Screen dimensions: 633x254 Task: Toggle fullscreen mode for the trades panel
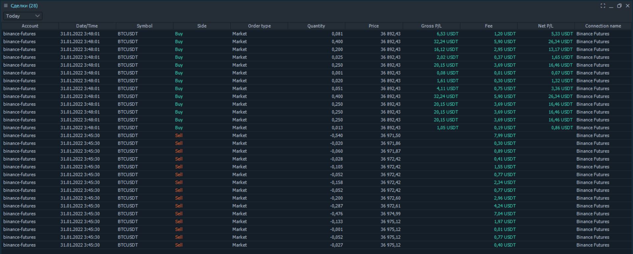click(603, 6)
